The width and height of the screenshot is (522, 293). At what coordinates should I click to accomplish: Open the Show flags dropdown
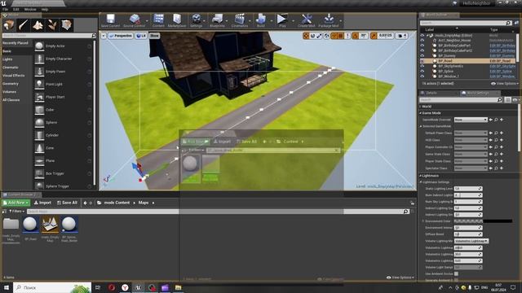pos(154,36)
